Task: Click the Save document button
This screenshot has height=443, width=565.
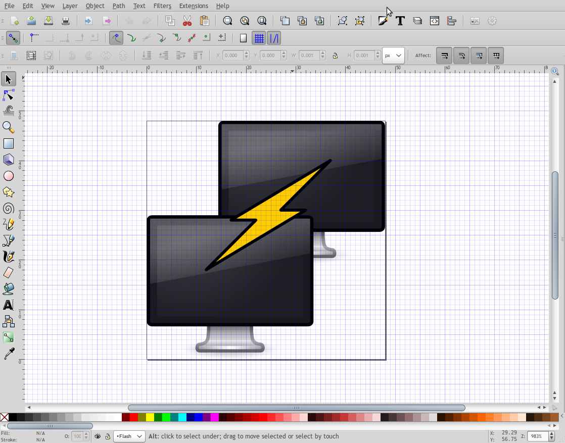Action: click(x=48, y=21)
